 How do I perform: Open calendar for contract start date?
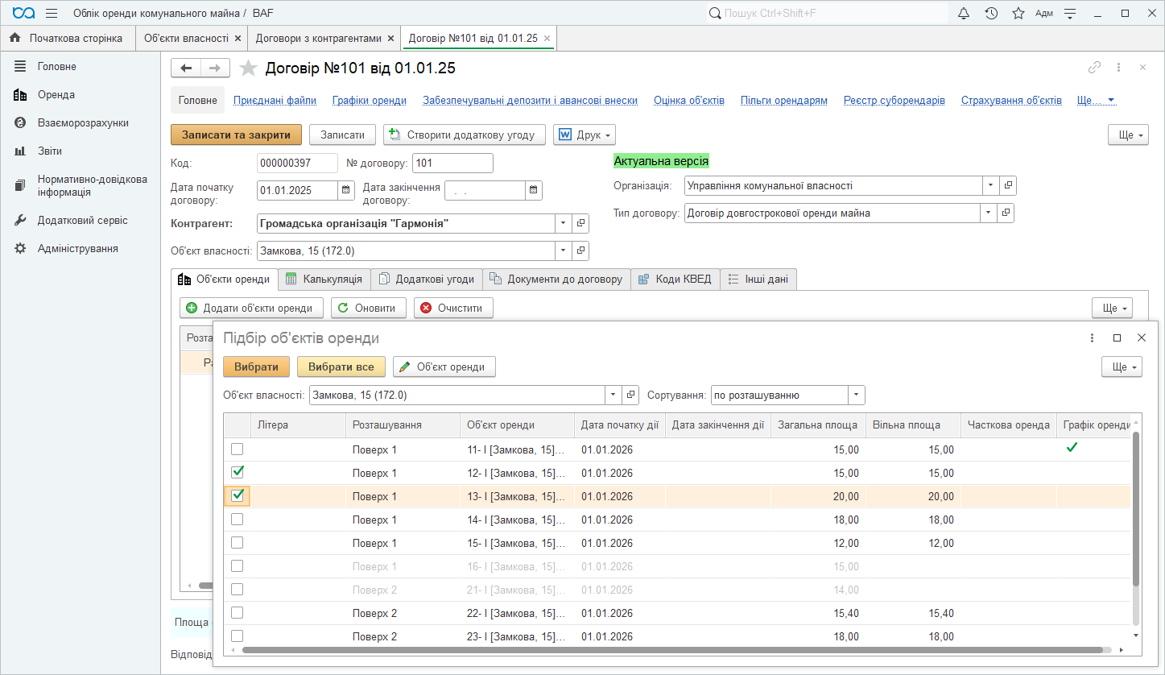tap(346, 191)
